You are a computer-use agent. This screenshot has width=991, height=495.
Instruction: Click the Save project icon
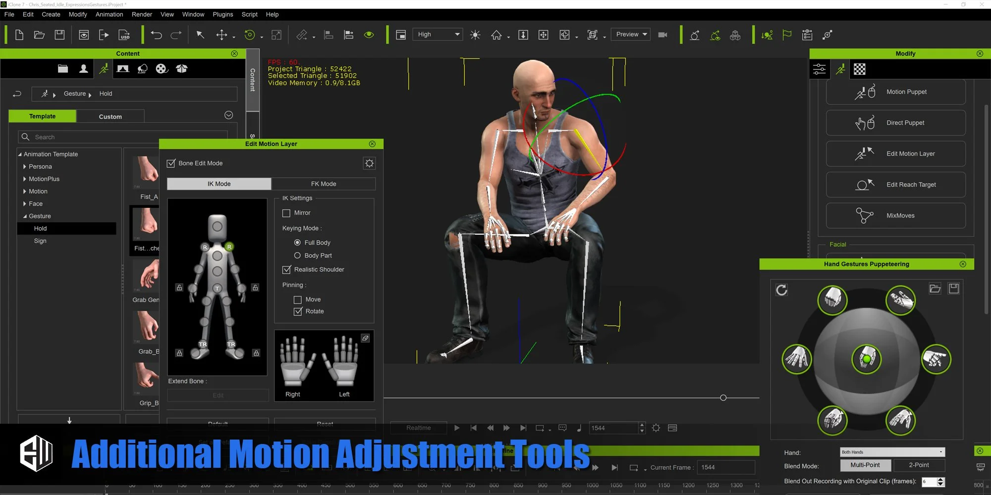(x=59, y=35)
